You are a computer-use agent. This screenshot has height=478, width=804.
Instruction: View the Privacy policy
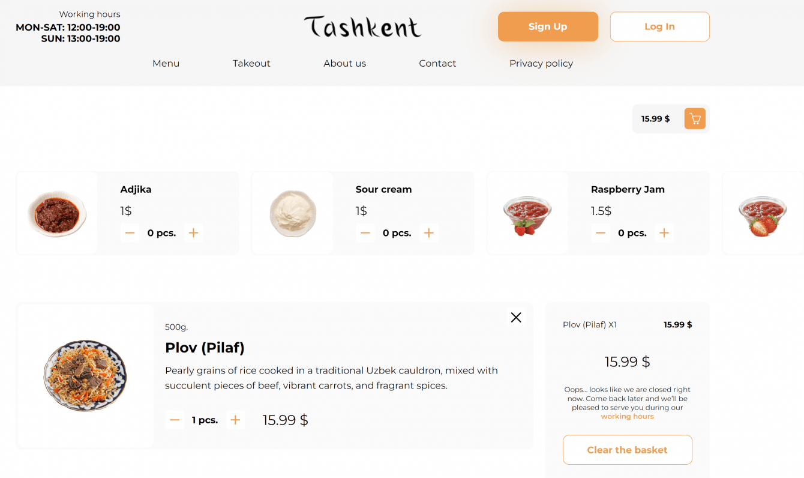[x=541, y=63]
